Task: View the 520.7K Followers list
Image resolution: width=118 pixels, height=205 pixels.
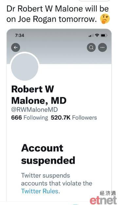Action: (74, 118)
